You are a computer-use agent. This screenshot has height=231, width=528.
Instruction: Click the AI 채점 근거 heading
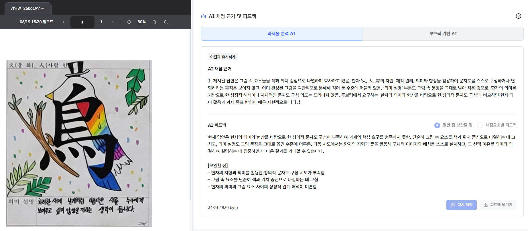point(220,69)
